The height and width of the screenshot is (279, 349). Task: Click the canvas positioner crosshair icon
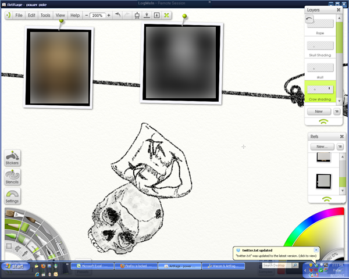coord(18,248)
